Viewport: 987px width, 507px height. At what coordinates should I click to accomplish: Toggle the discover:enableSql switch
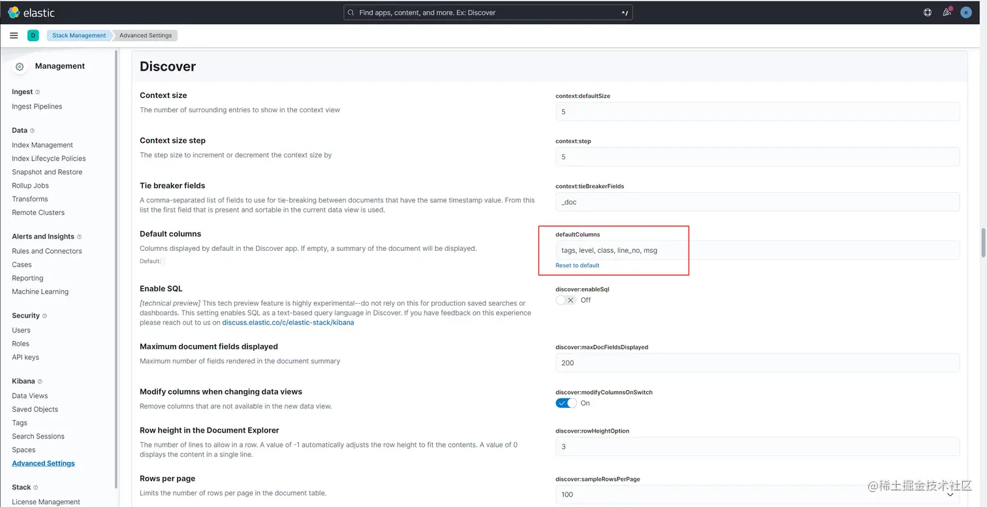pyautogui.click(x=566, y=300)
